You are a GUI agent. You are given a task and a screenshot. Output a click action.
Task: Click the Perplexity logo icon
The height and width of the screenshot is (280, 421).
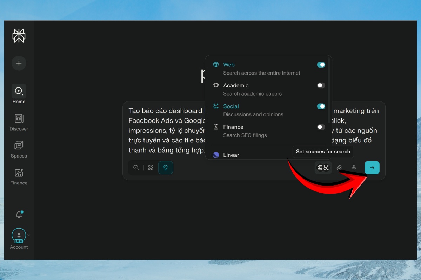(19, 35)
